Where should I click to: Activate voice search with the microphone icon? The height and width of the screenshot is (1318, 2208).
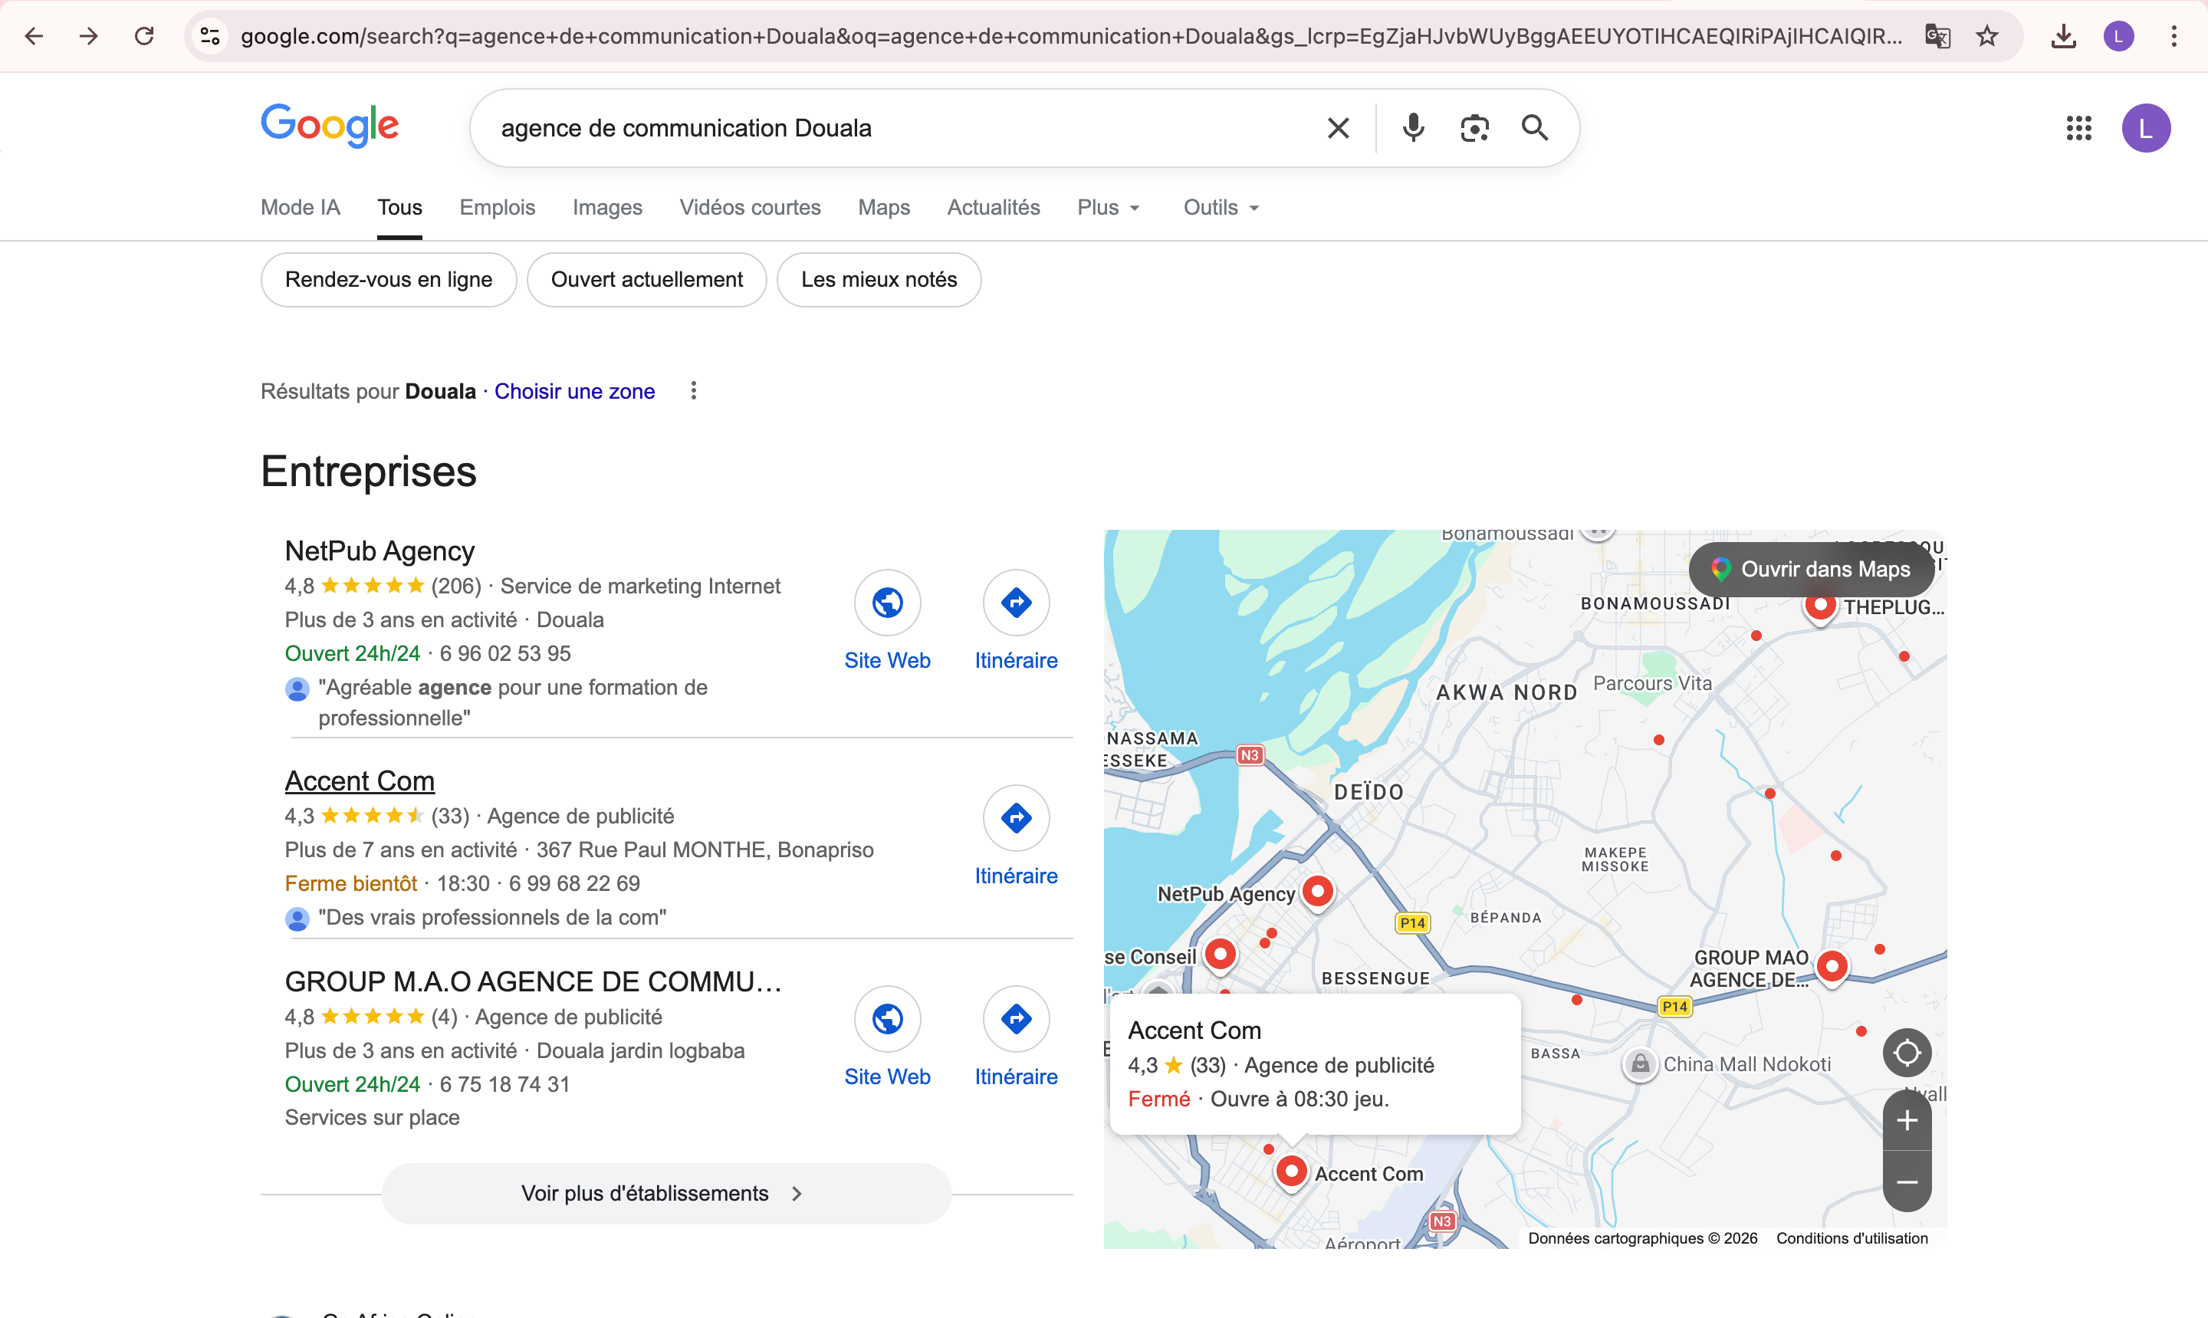pos(1412,128)
